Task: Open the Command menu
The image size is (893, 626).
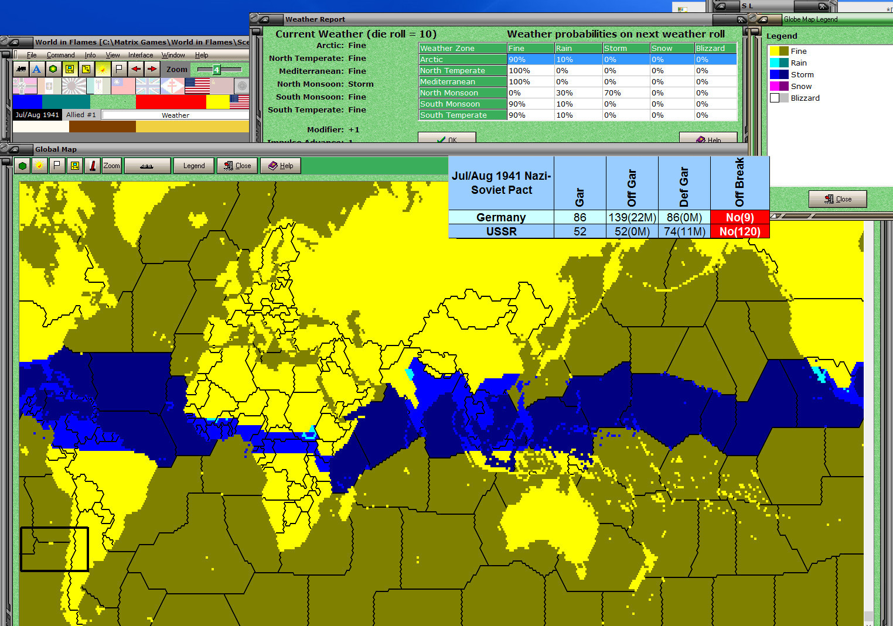Action: (60, 55)
